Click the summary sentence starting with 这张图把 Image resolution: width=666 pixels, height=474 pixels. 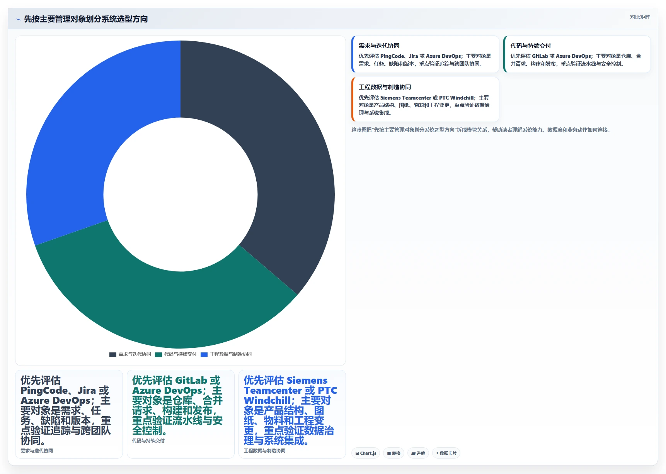pyautogui.click(x=482, y=130)
